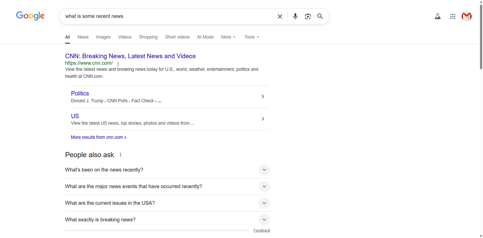Select the All results tab
483x238 pixels.
tap(68, 37)
